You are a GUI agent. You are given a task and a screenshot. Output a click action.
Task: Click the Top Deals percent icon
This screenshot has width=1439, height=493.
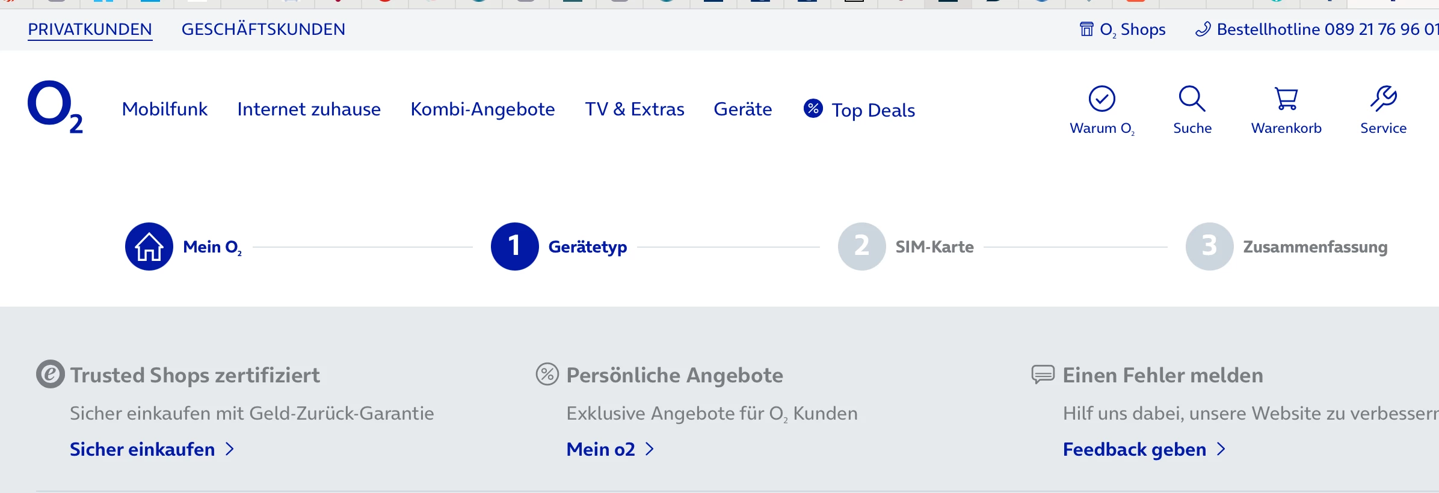[813, 109]
